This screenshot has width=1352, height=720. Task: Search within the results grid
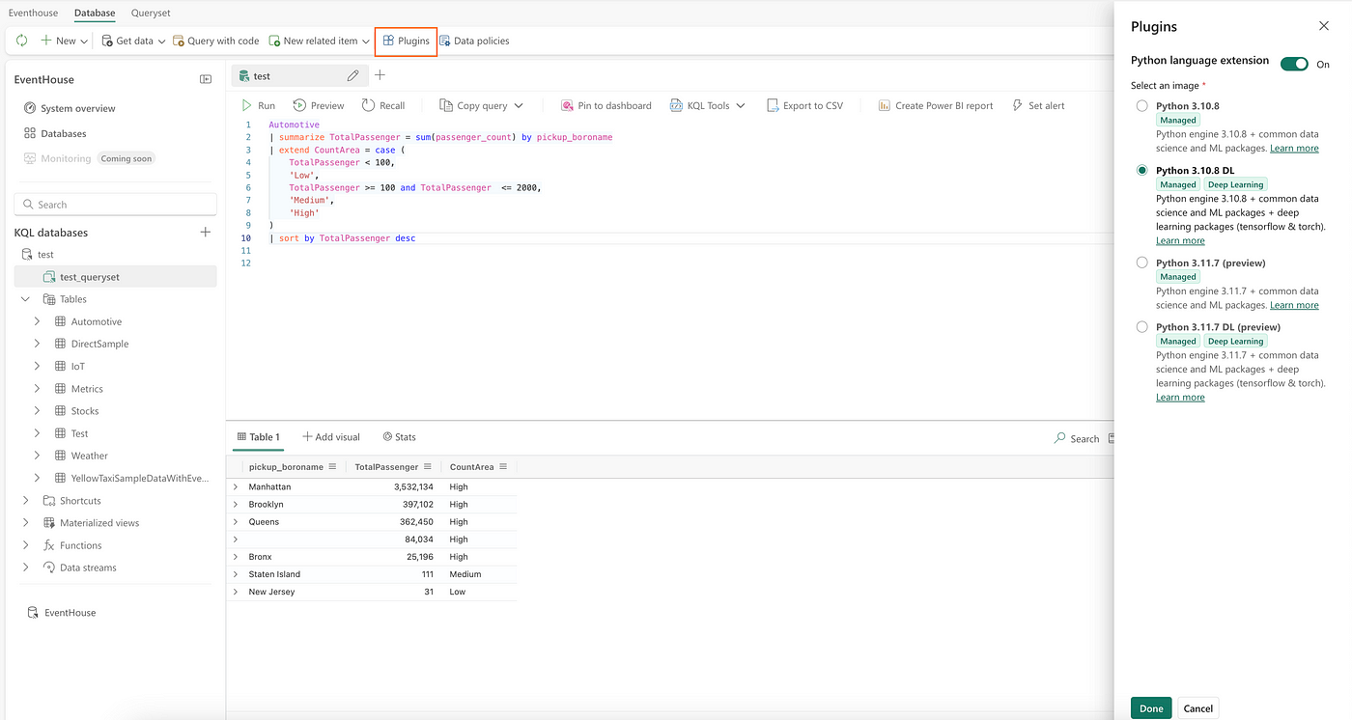pyautogui.click(x=1077, y=438)
